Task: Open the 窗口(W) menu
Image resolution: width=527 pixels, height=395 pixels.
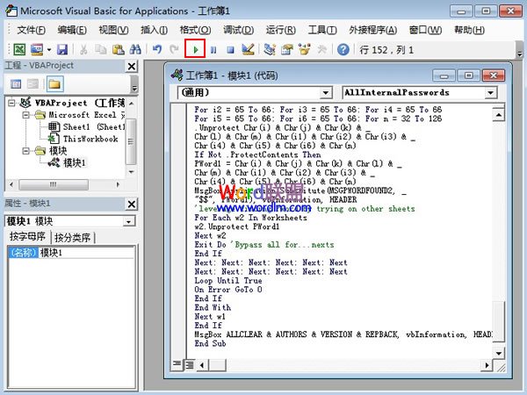Action: [x=425, y=30]
